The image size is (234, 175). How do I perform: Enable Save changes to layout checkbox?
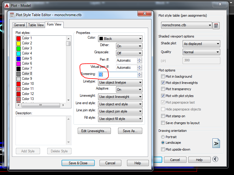[163, 123]
